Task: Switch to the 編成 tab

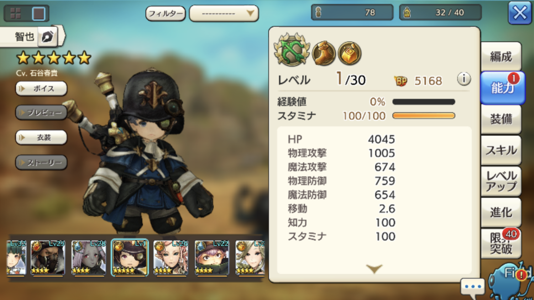Action: coord(501,57)
